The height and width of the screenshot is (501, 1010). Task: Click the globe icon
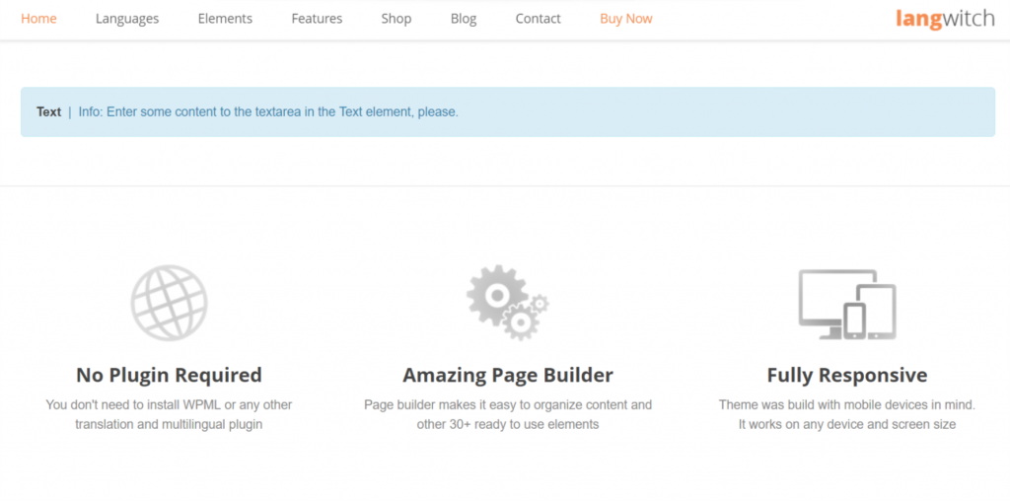click(x=169, y=302)
